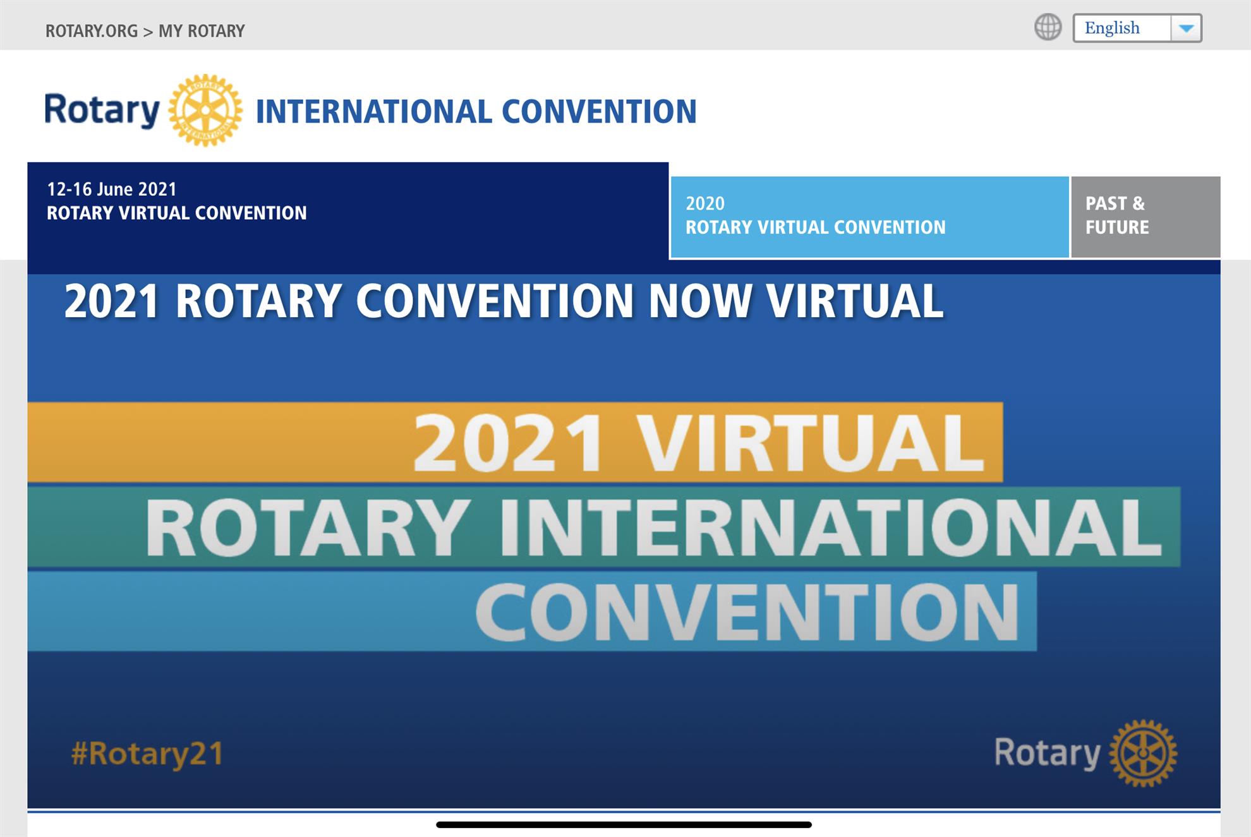Click the light blue CONVENTION band
The image size is (1251, 837).
pyautogui.click(x=531, y=611)
